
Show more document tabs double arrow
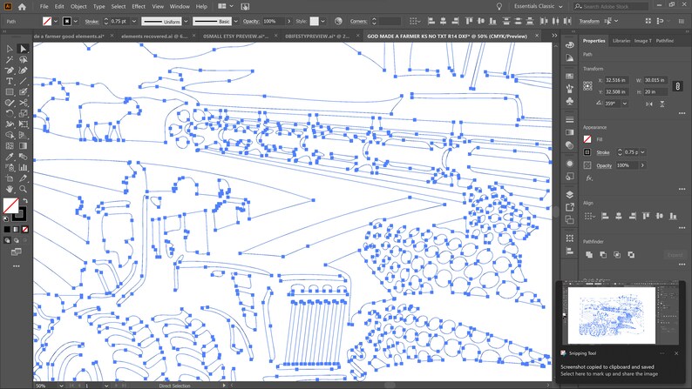pyautogui.click(x=554, y=36)
